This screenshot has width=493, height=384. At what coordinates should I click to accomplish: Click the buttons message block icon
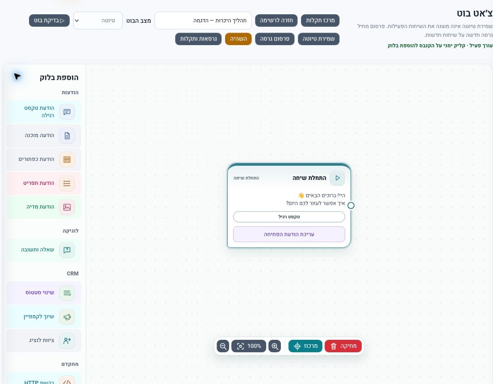pos(67,159)
